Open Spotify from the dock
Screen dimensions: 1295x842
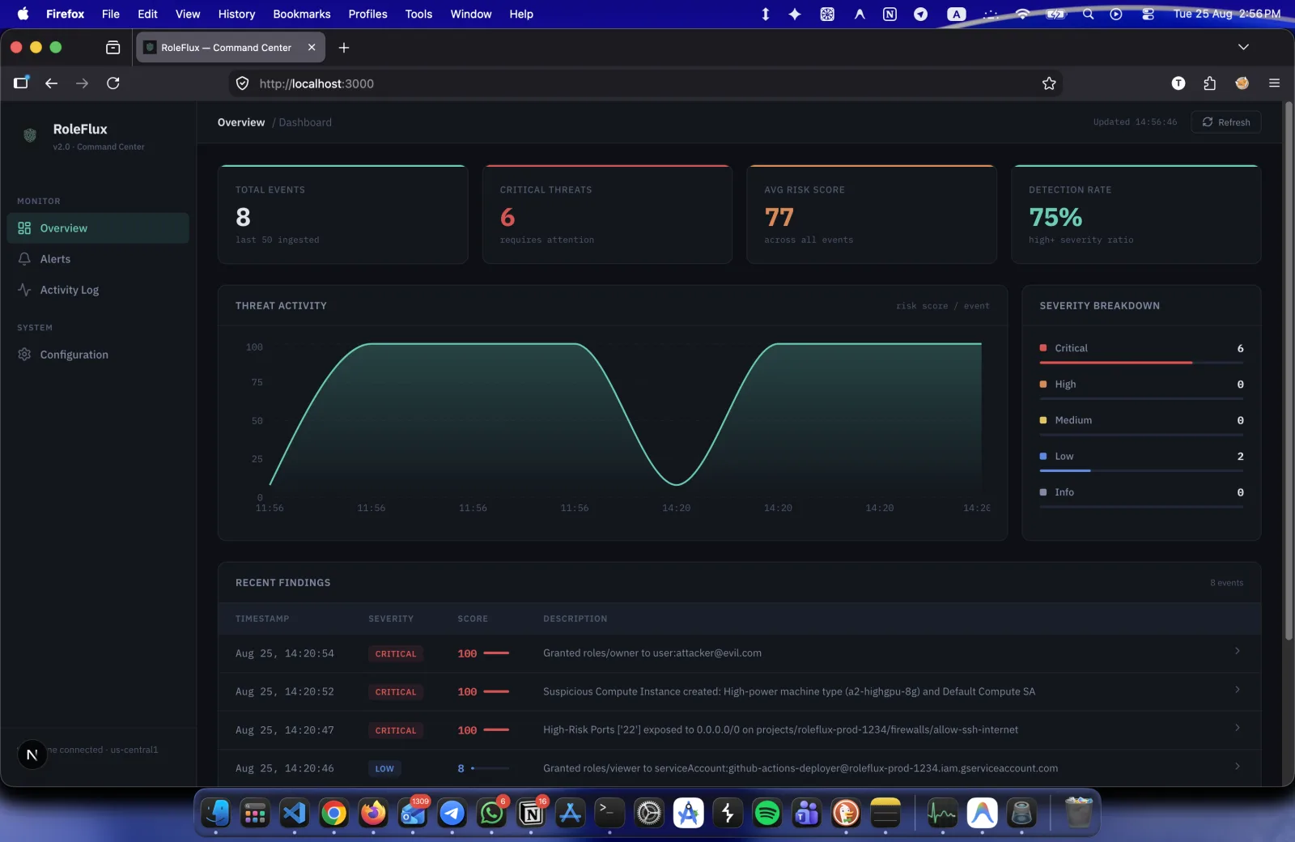coord(766,813)
